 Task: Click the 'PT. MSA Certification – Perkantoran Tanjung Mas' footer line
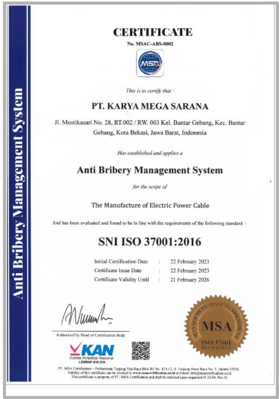click(x=149, y=369)
